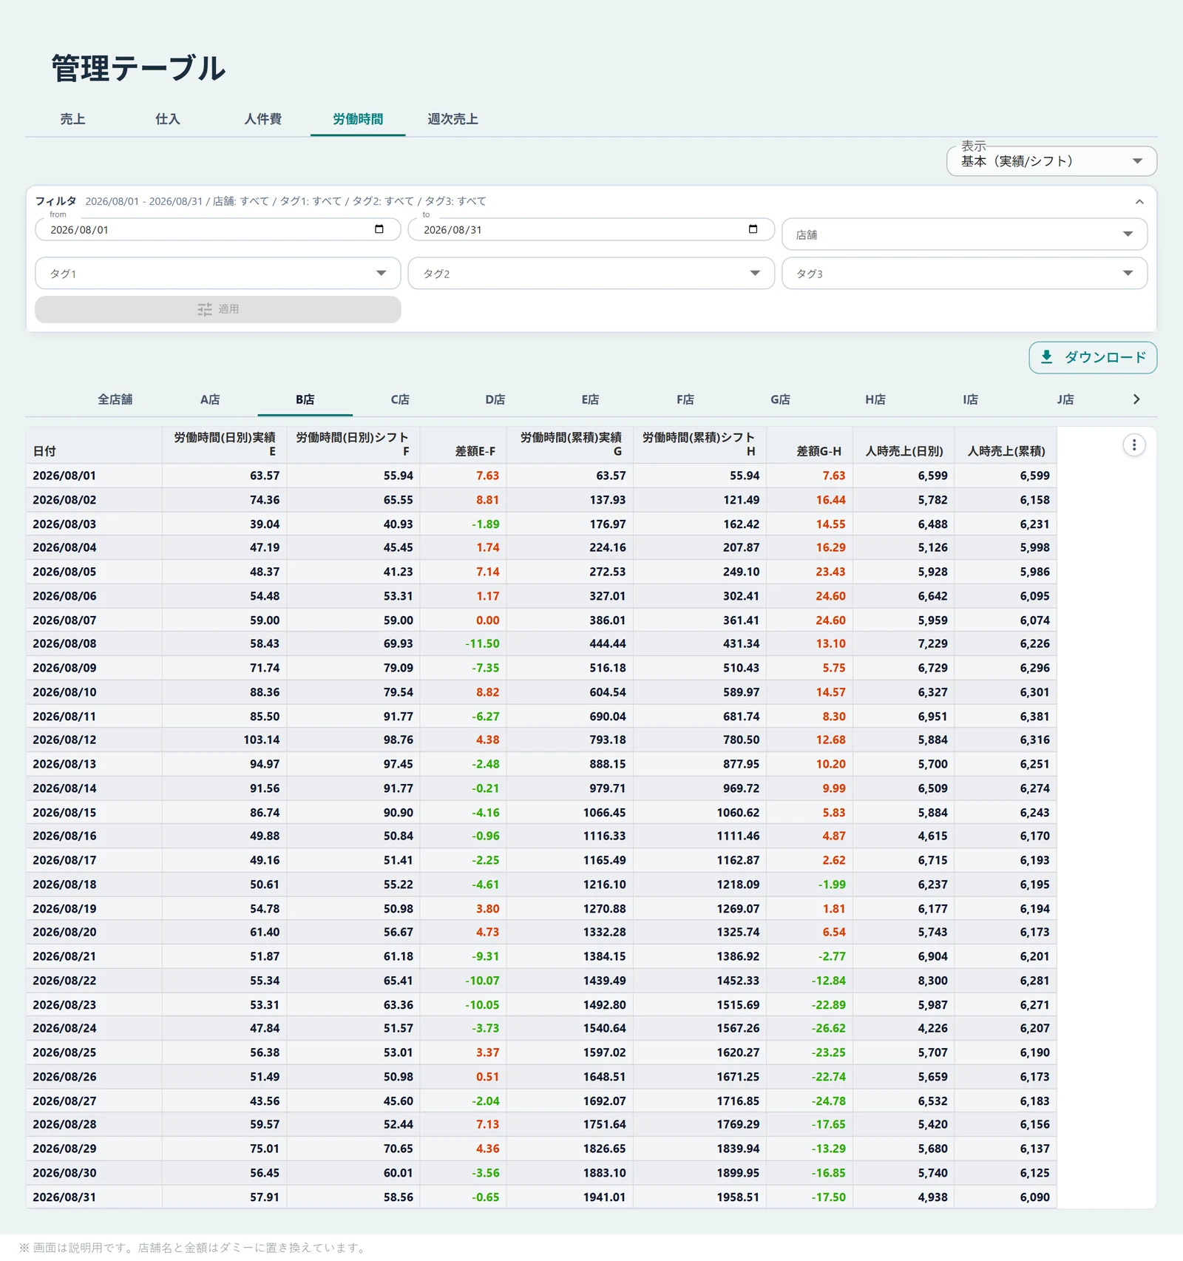Select the I店 store tab
Viewport: 1183px width, 1261px height.
[970, 399]
